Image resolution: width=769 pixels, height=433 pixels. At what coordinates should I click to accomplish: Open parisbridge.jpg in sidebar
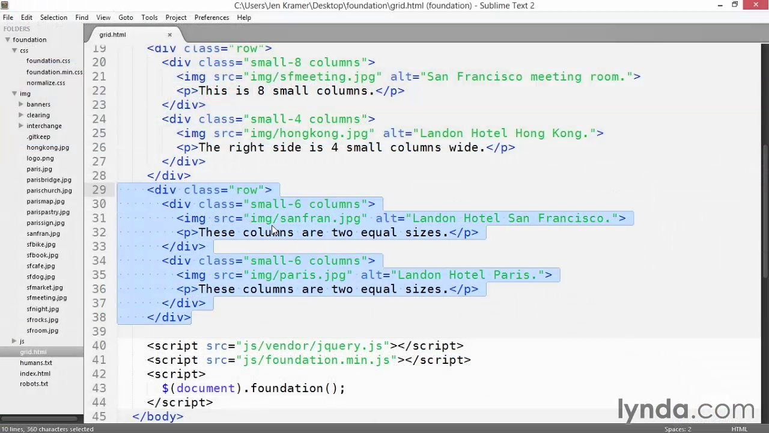pos(49,180)
